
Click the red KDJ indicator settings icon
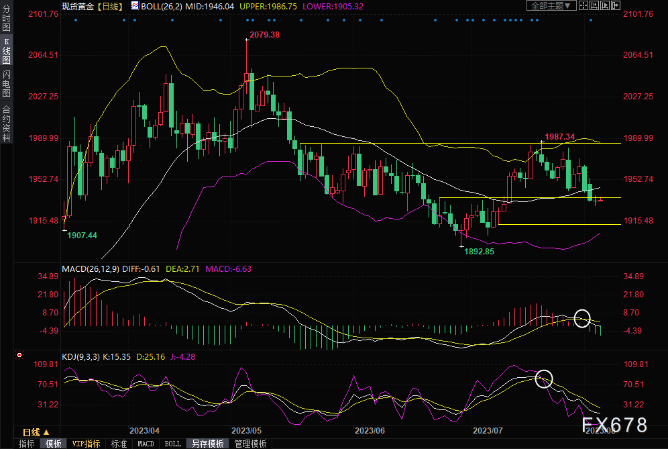[19, 355]
